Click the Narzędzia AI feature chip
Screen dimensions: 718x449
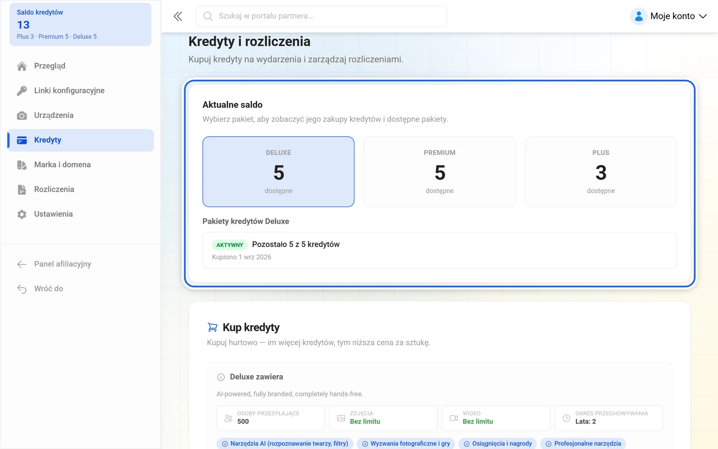click(x=285, y=444)
